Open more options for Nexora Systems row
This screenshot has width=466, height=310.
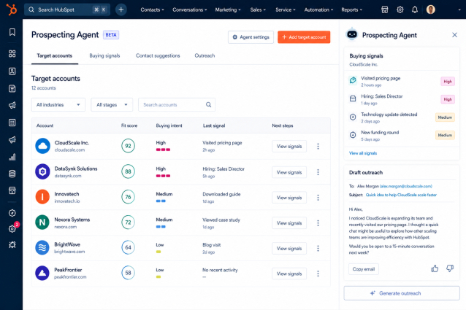click(x=318, y=223)
